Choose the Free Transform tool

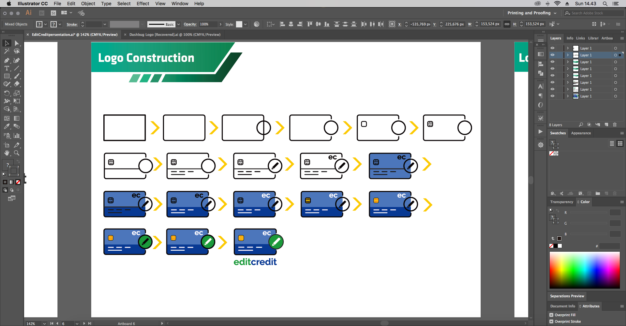[x=17, y=101]
